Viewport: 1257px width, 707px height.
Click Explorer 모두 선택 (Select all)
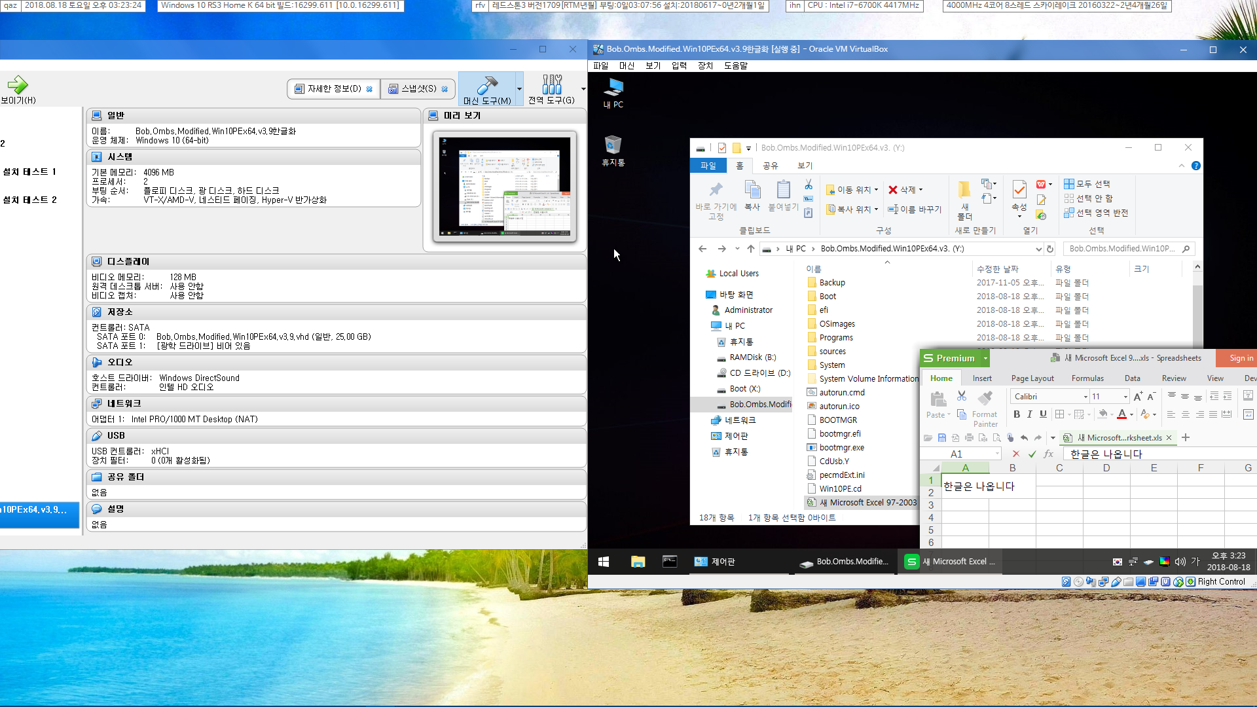click(x=1087, y=184)
